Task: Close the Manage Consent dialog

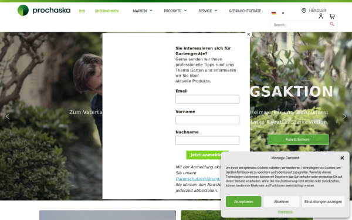Action: 342,158
